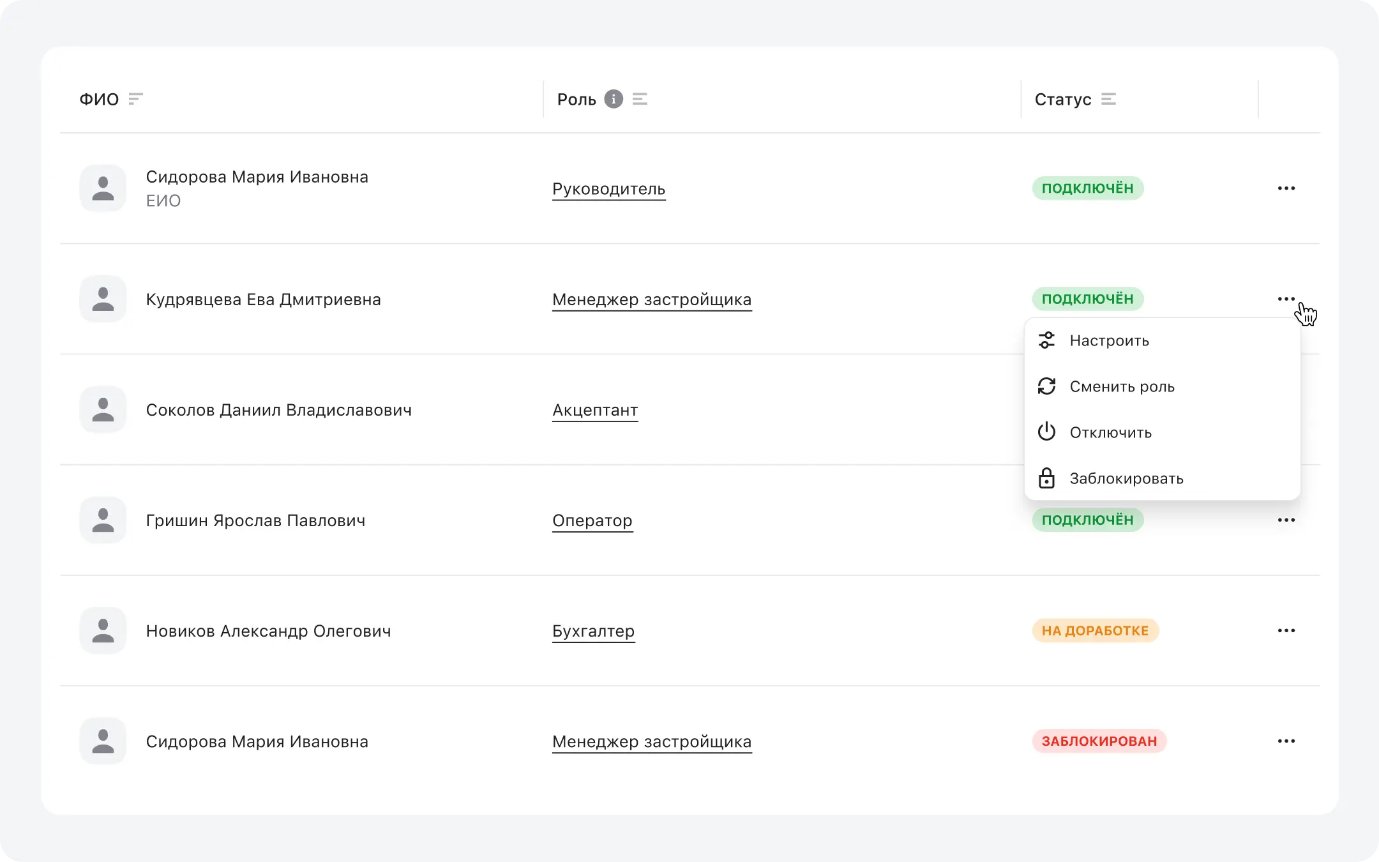Open three-dot menu for Гришин Ярослав Павлович
This screenshot has height=862, width=1379.
coord(1286,520)
